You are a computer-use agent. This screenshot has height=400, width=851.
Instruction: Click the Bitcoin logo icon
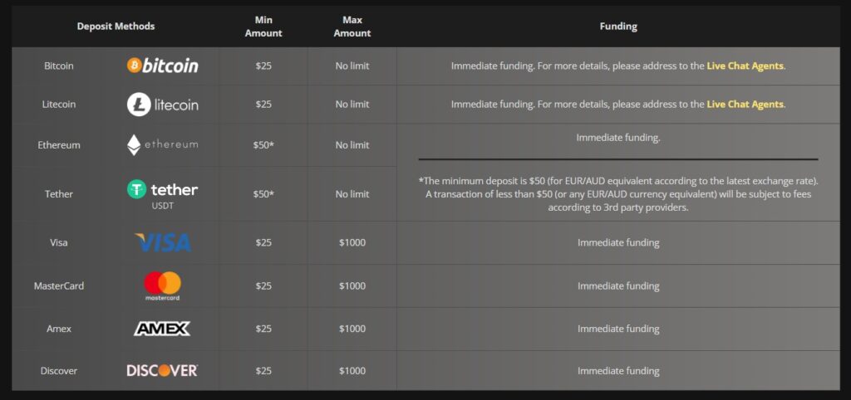coord(162,66)
